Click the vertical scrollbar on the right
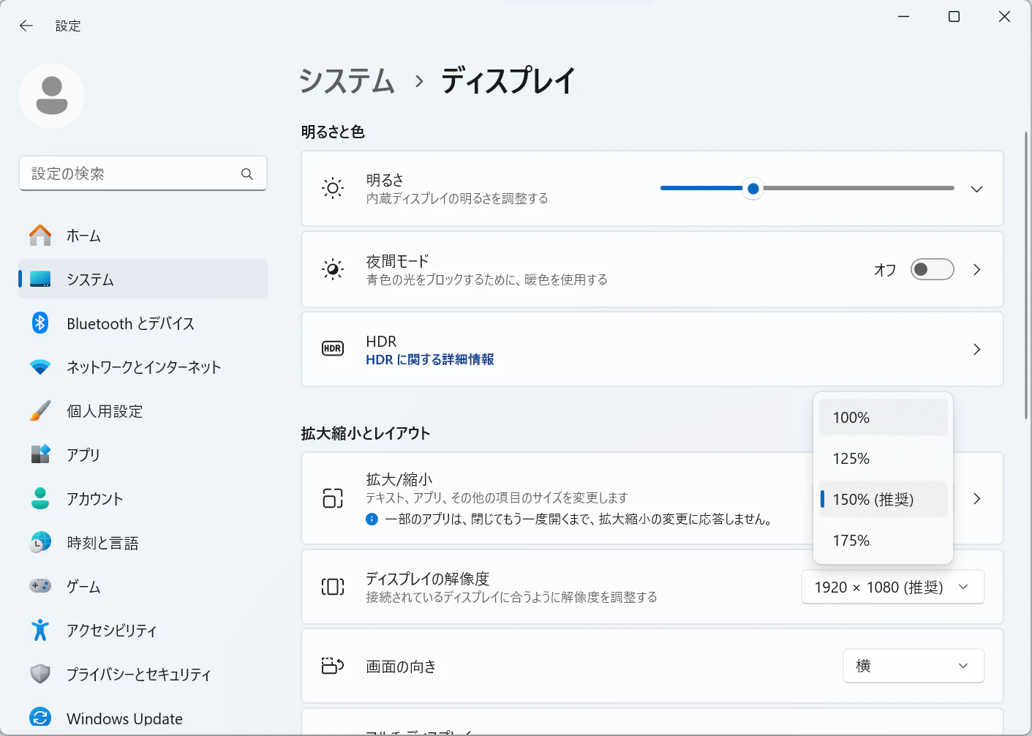The height and width of the screenshot is (736, 1032). point(1025,275)
